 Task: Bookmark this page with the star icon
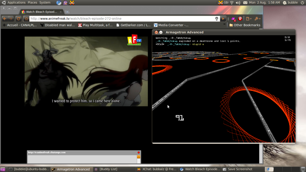26,19
